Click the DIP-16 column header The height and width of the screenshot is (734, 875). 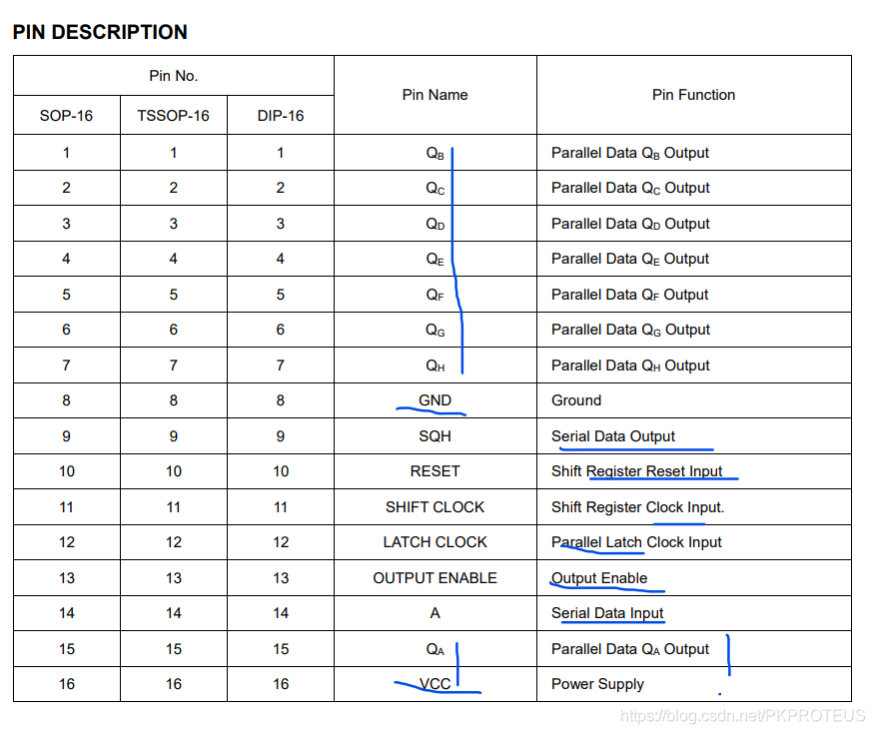coord(280,116)
